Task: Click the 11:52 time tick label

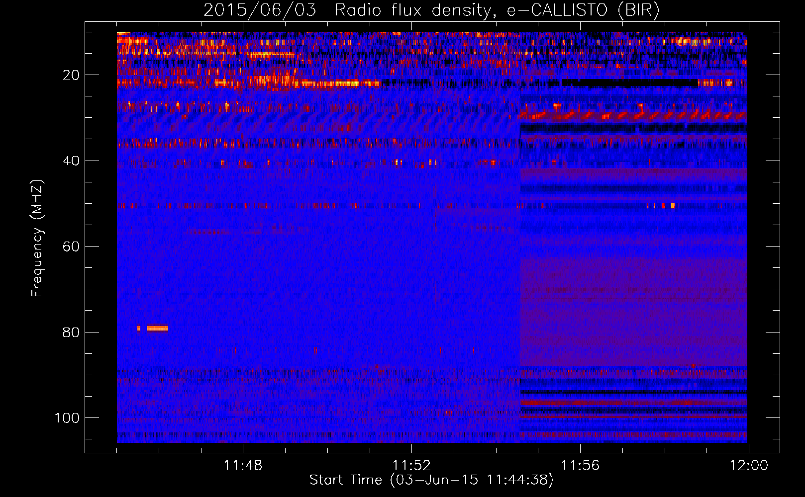Action: (411, 466)
